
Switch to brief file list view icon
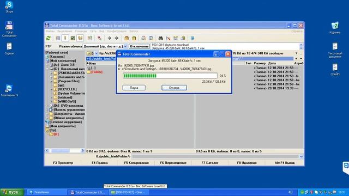pyautogui.click(x=58, y=38)
